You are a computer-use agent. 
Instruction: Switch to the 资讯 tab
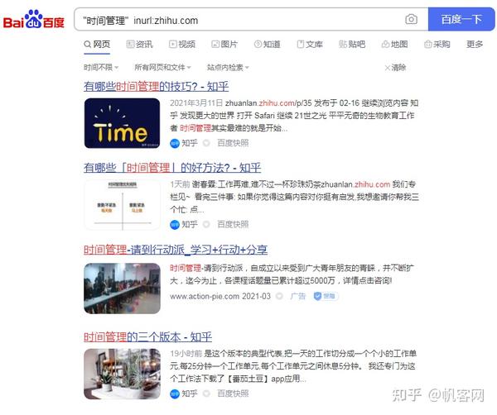coord(139,45)
